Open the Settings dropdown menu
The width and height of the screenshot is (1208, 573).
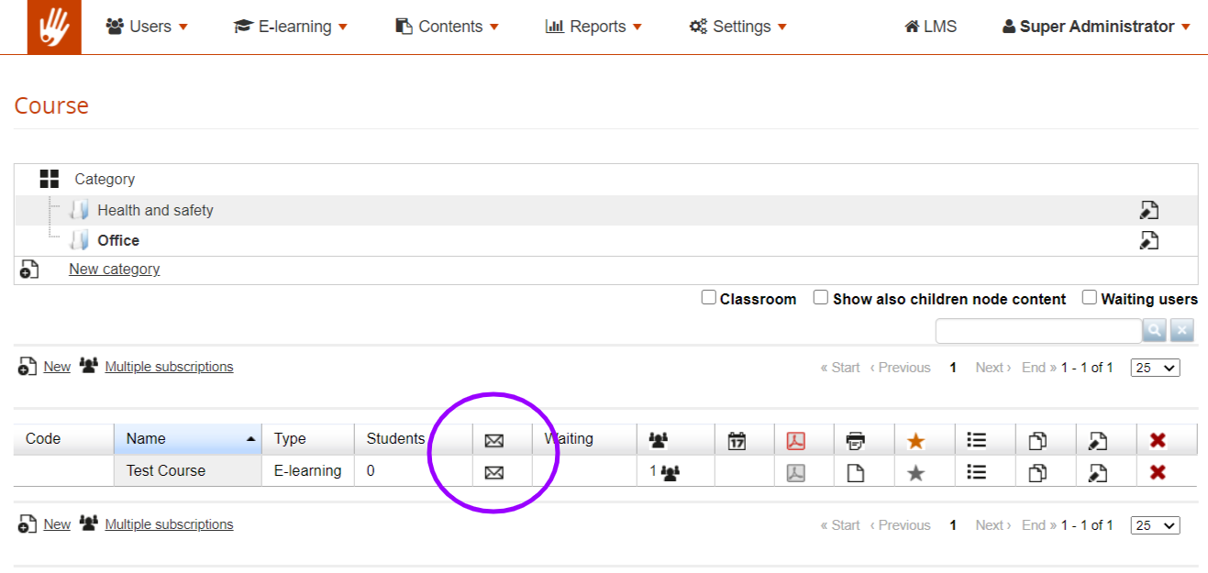738,27
